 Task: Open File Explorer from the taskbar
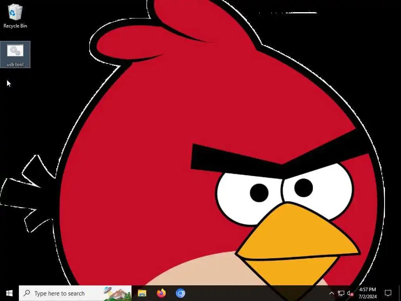pyautogui.click(x=142, y=293)
